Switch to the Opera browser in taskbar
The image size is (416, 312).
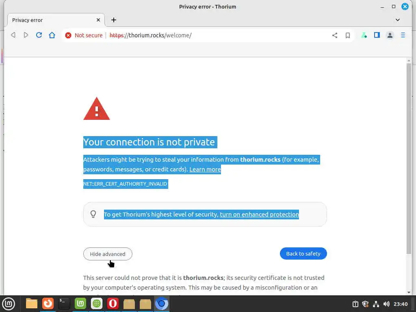[x=113, y=304]
